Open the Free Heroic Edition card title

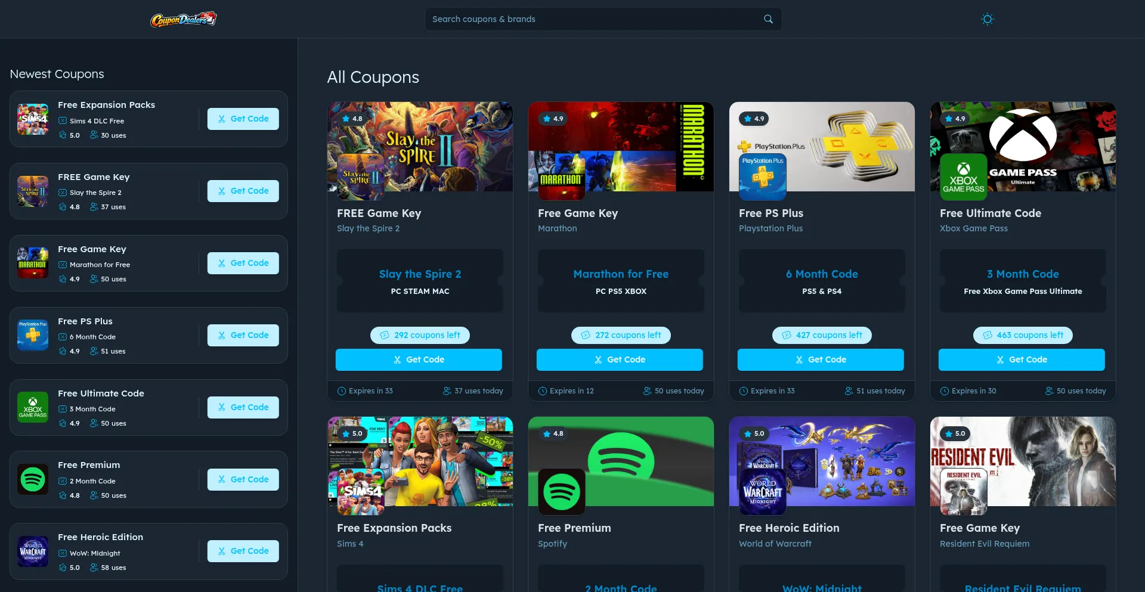point(789,528)
